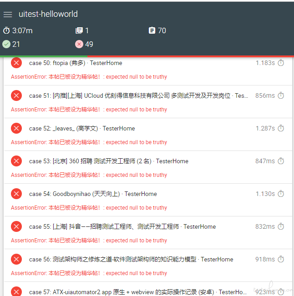Click the red fail icon for case 50
The height and width of the screenshot is (296, 294).
pyautogui.click(x=16, y=63)
